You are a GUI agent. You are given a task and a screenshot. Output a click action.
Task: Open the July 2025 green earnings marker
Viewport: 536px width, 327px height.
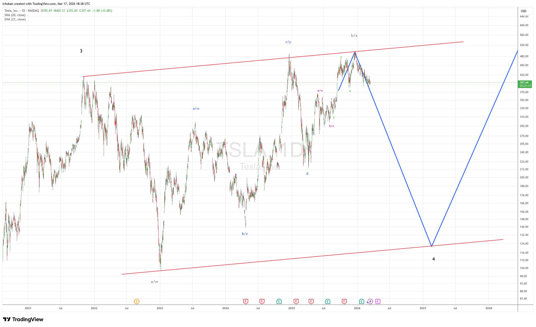click(x=328, y=302)
